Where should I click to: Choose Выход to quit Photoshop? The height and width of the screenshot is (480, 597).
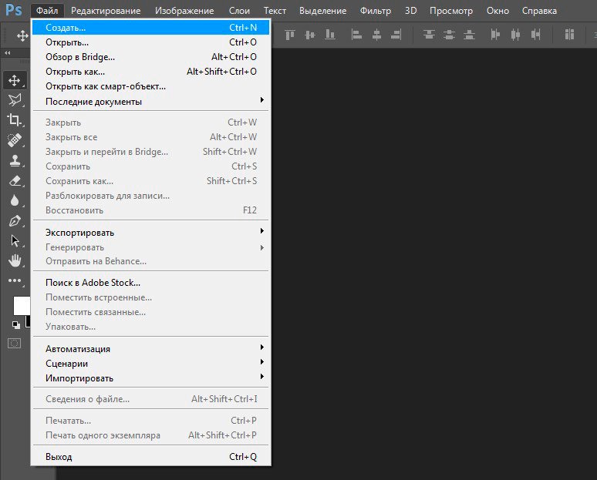150,456
